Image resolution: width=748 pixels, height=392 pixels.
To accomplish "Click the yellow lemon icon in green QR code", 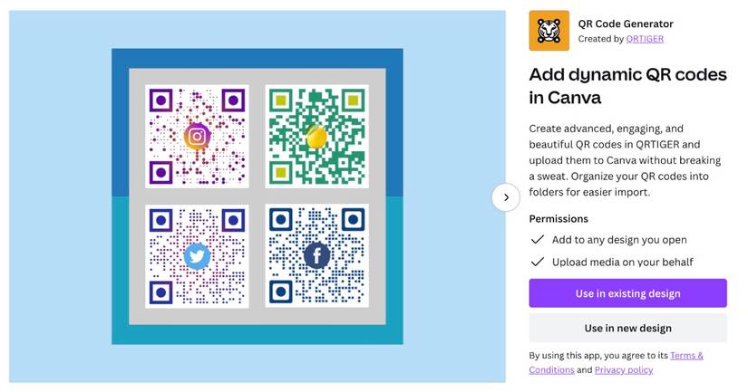I will click(x=316, y=137).
